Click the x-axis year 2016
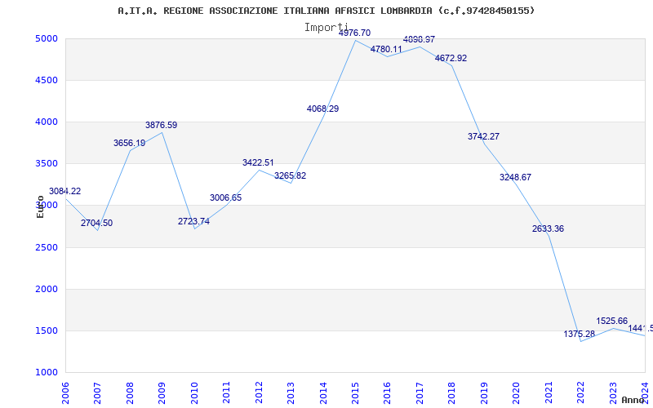Screen dimensions: 653x408 pos(387,392)
